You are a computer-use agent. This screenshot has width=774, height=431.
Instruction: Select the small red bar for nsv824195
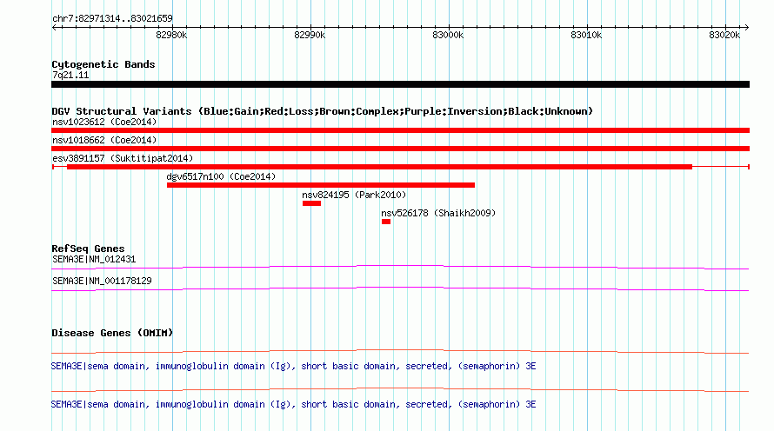[312, 203]
